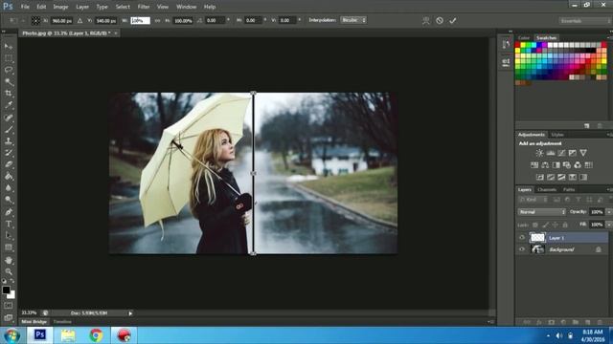This screenshot has width=613, height=344.
Task: Select the Layer 1 thumbnail
Action: (537, 238)
